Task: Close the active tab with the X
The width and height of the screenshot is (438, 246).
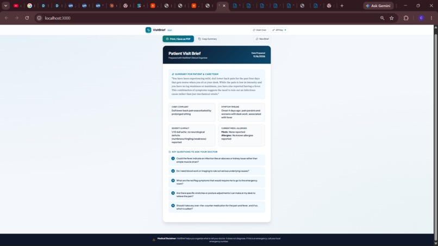Action: [224, 5]
